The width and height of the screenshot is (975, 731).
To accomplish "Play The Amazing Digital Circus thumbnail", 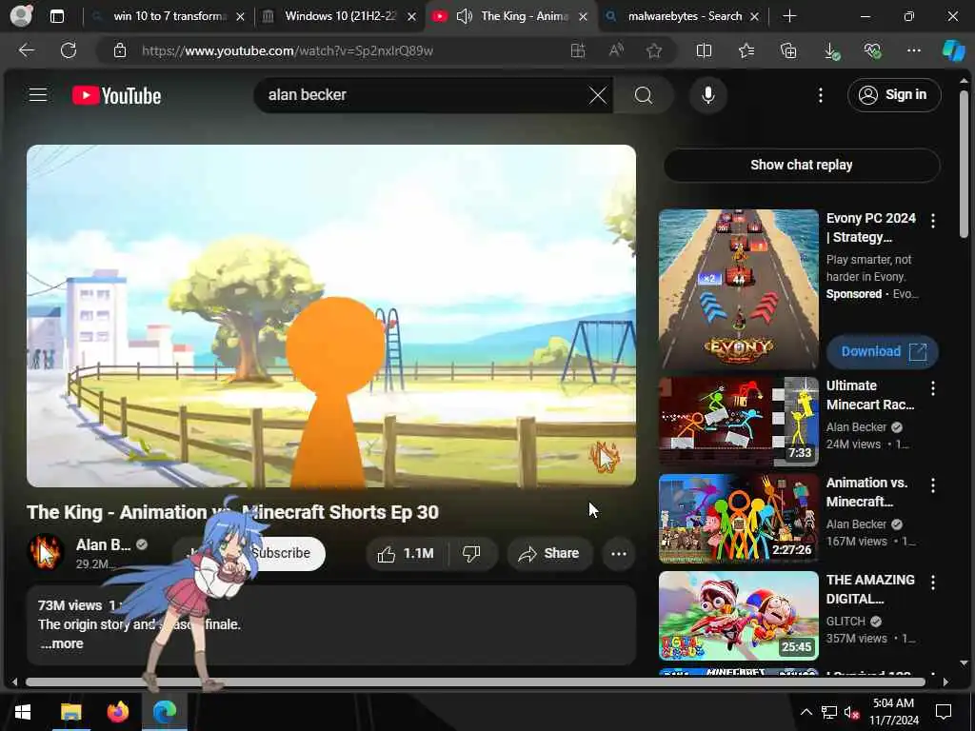I will tap(738, 616).
